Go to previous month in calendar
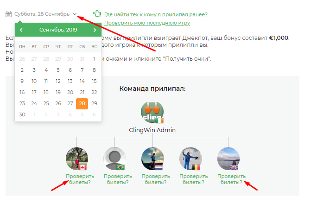Viewport: 317px width, 216px height. pyautogui.click(x=21, y=30)
